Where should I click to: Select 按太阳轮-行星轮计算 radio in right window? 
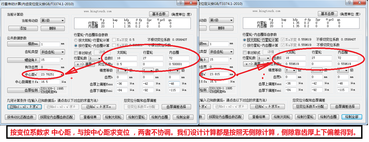(x=245, y=40)
